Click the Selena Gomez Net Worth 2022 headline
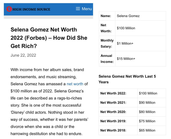This screenshot has width=171, height=139. (x=49, y=38)
